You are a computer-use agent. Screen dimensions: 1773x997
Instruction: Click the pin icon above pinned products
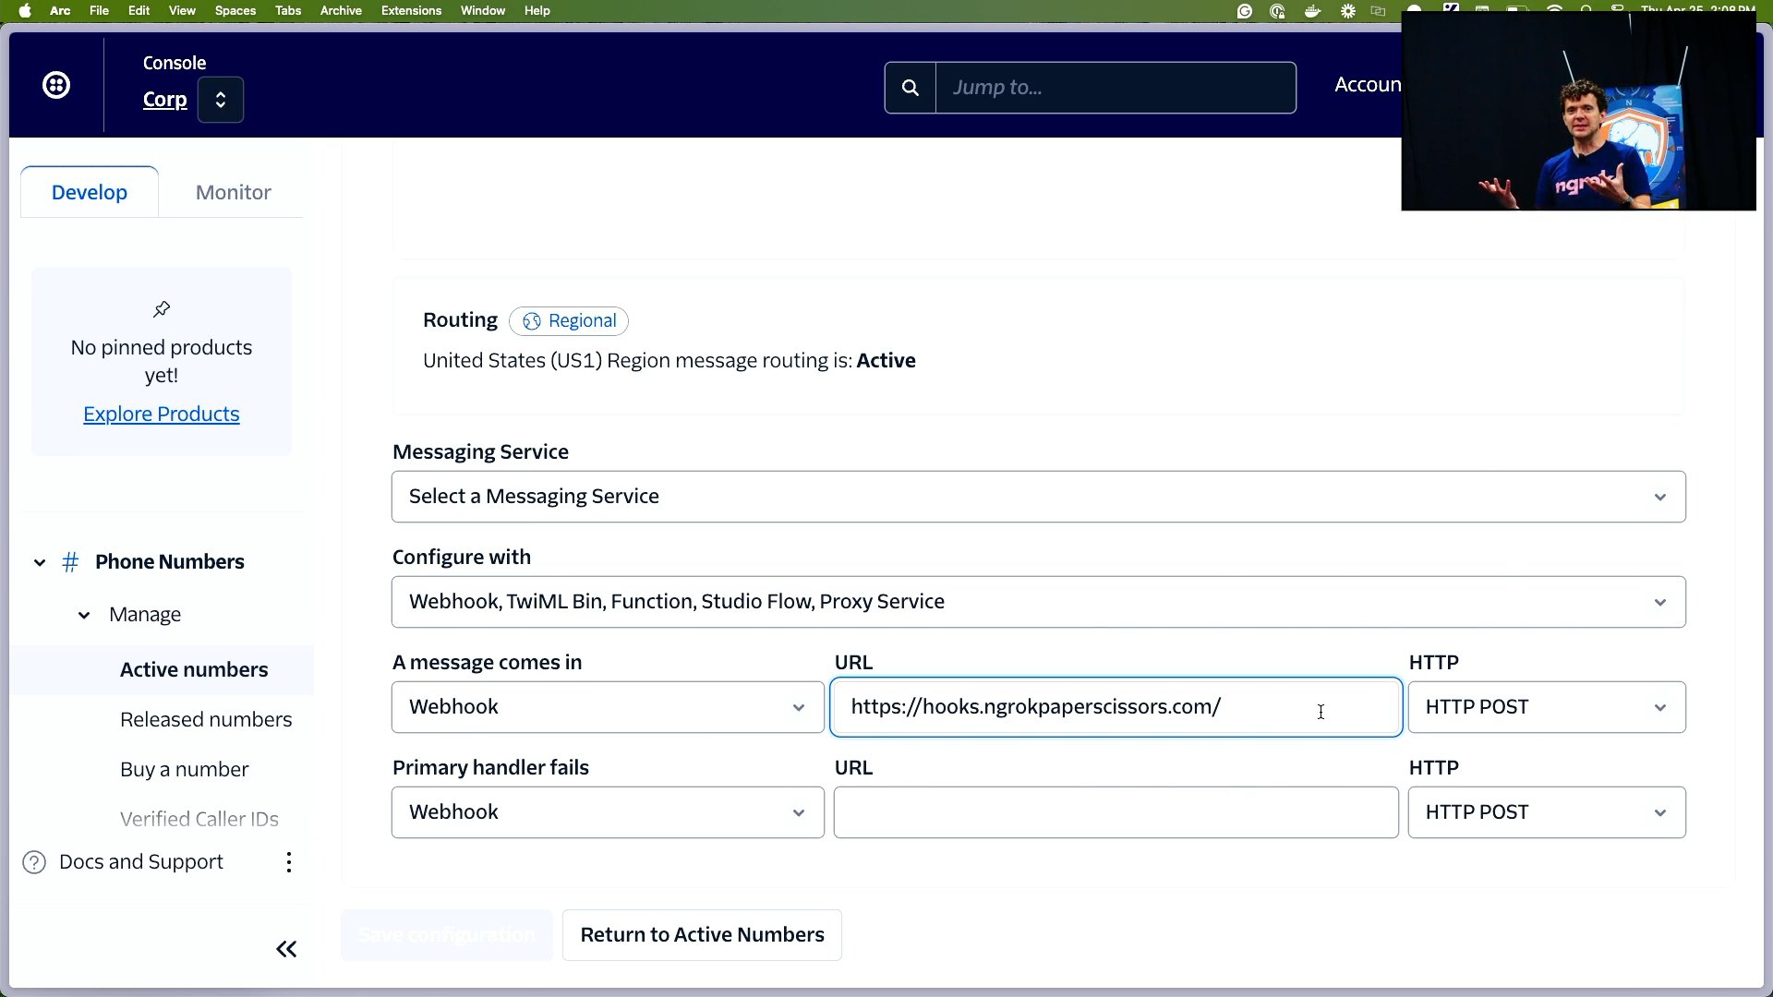click(x=162, y=308)
